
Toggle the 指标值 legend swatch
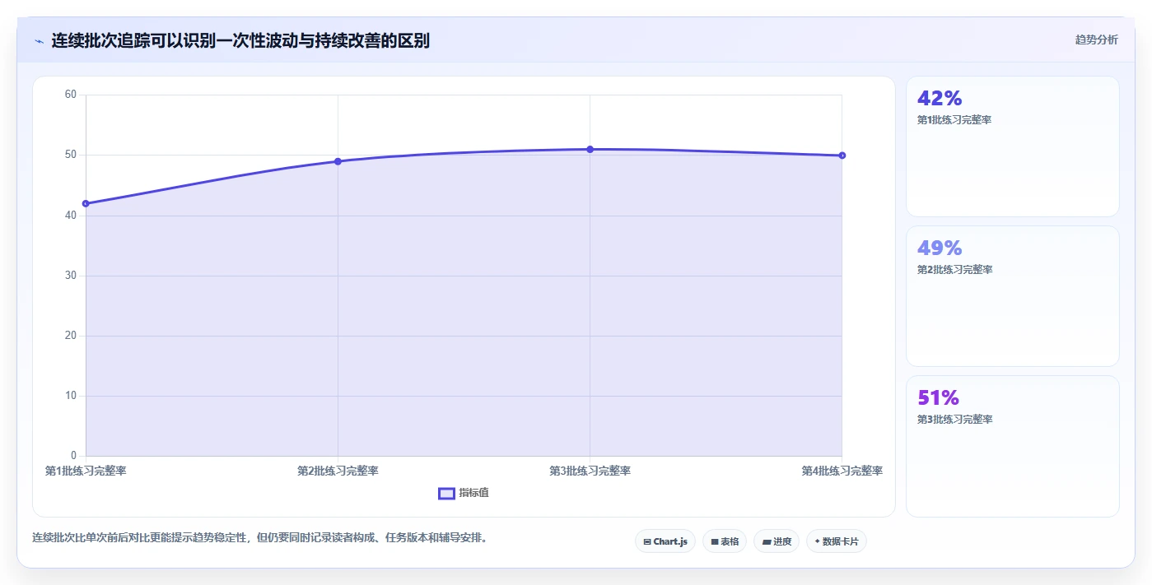pos(446,493)
